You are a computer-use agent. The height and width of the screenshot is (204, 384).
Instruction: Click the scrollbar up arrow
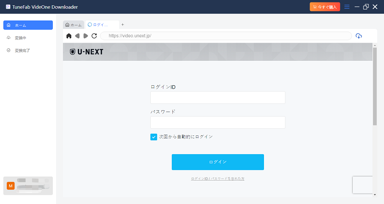(x=375, y=45)
